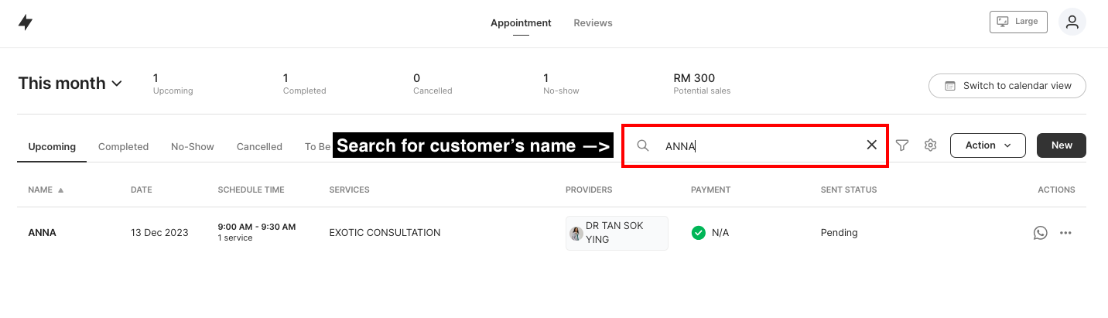The image size is (1108, 318).
Task: Click the SERVICES column header
Action: [349, 190]
